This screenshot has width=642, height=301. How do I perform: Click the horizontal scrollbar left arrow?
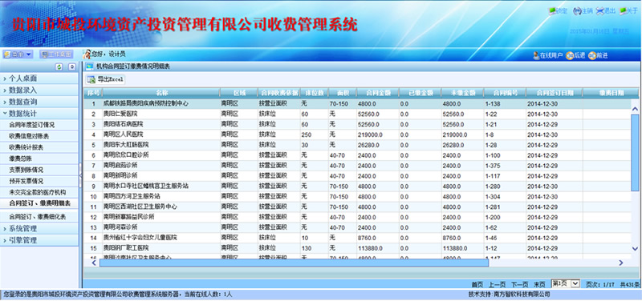tap(94, 263)
